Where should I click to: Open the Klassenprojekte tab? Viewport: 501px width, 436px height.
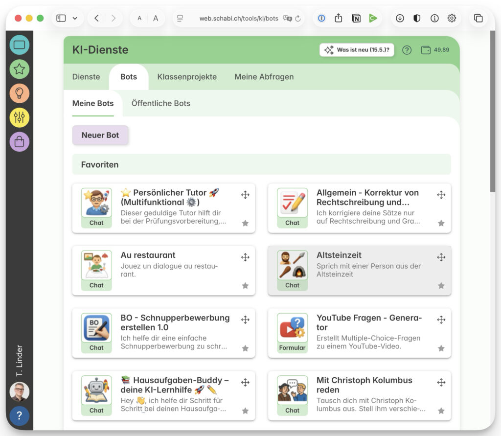click(x=187, y=77)
